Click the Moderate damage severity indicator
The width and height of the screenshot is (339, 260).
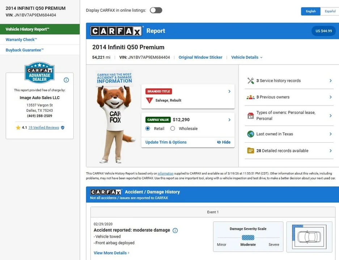pyautogui.click(x=248, y=238)
